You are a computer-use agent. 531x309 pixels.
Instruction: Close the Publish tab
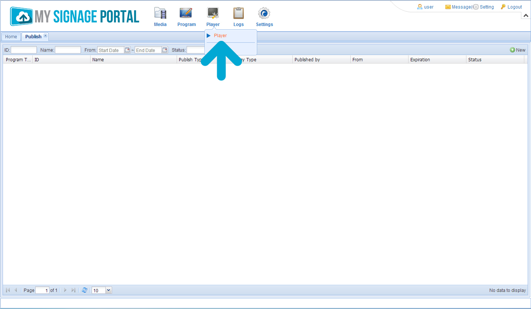(45, 36)
